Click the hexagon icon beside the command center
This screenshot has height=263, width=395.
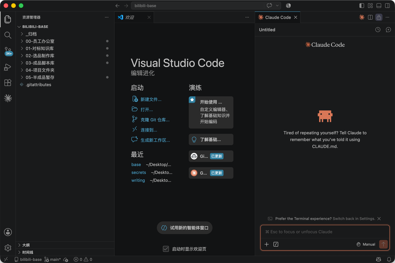pos(288,6)
